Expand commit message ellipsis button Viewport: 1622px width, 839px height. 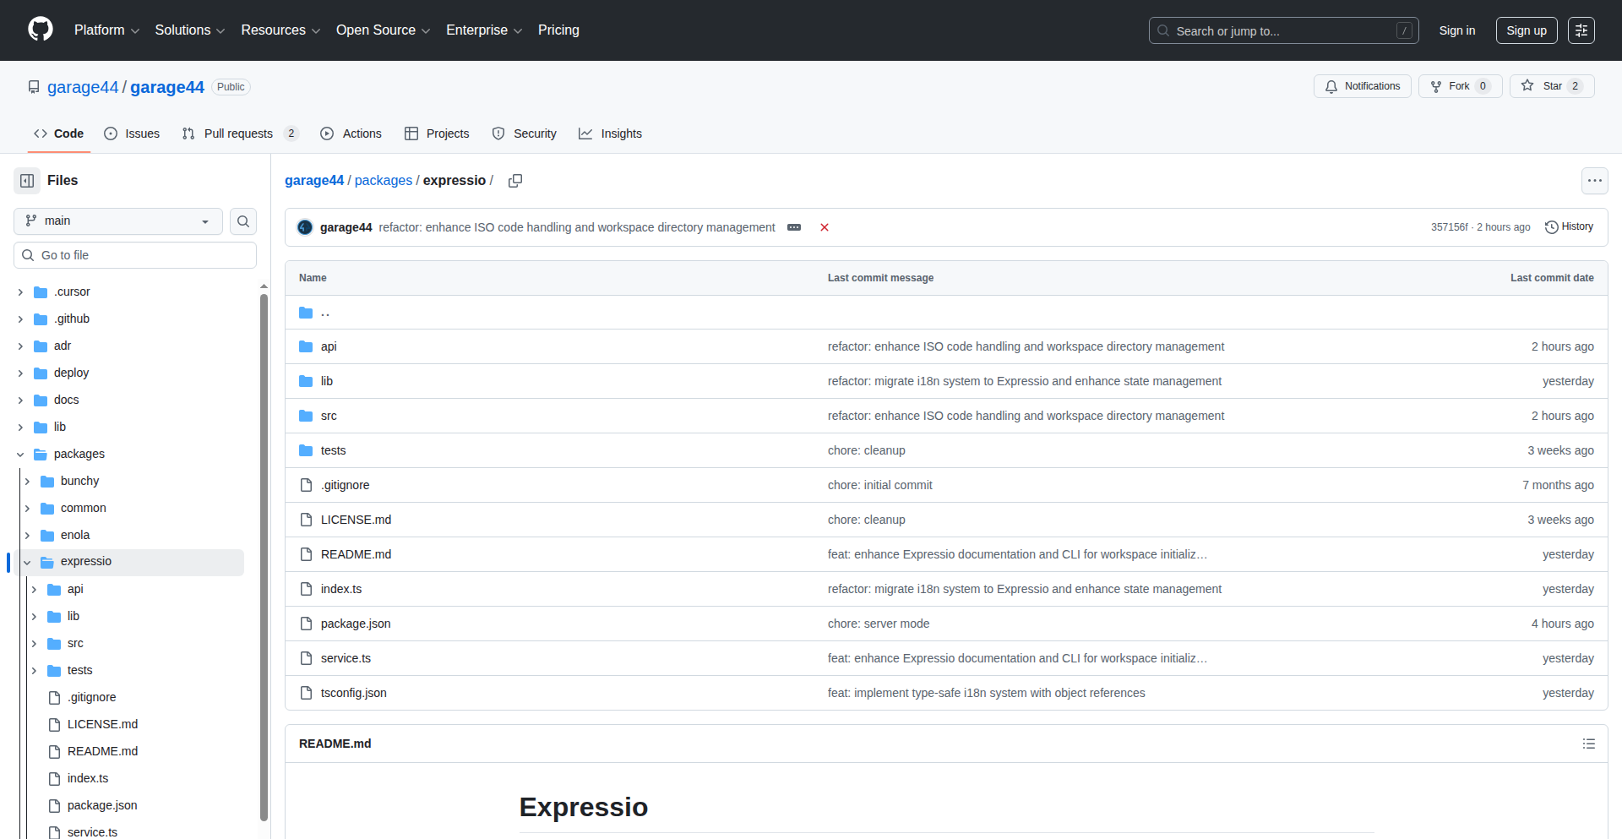(794, 227)
